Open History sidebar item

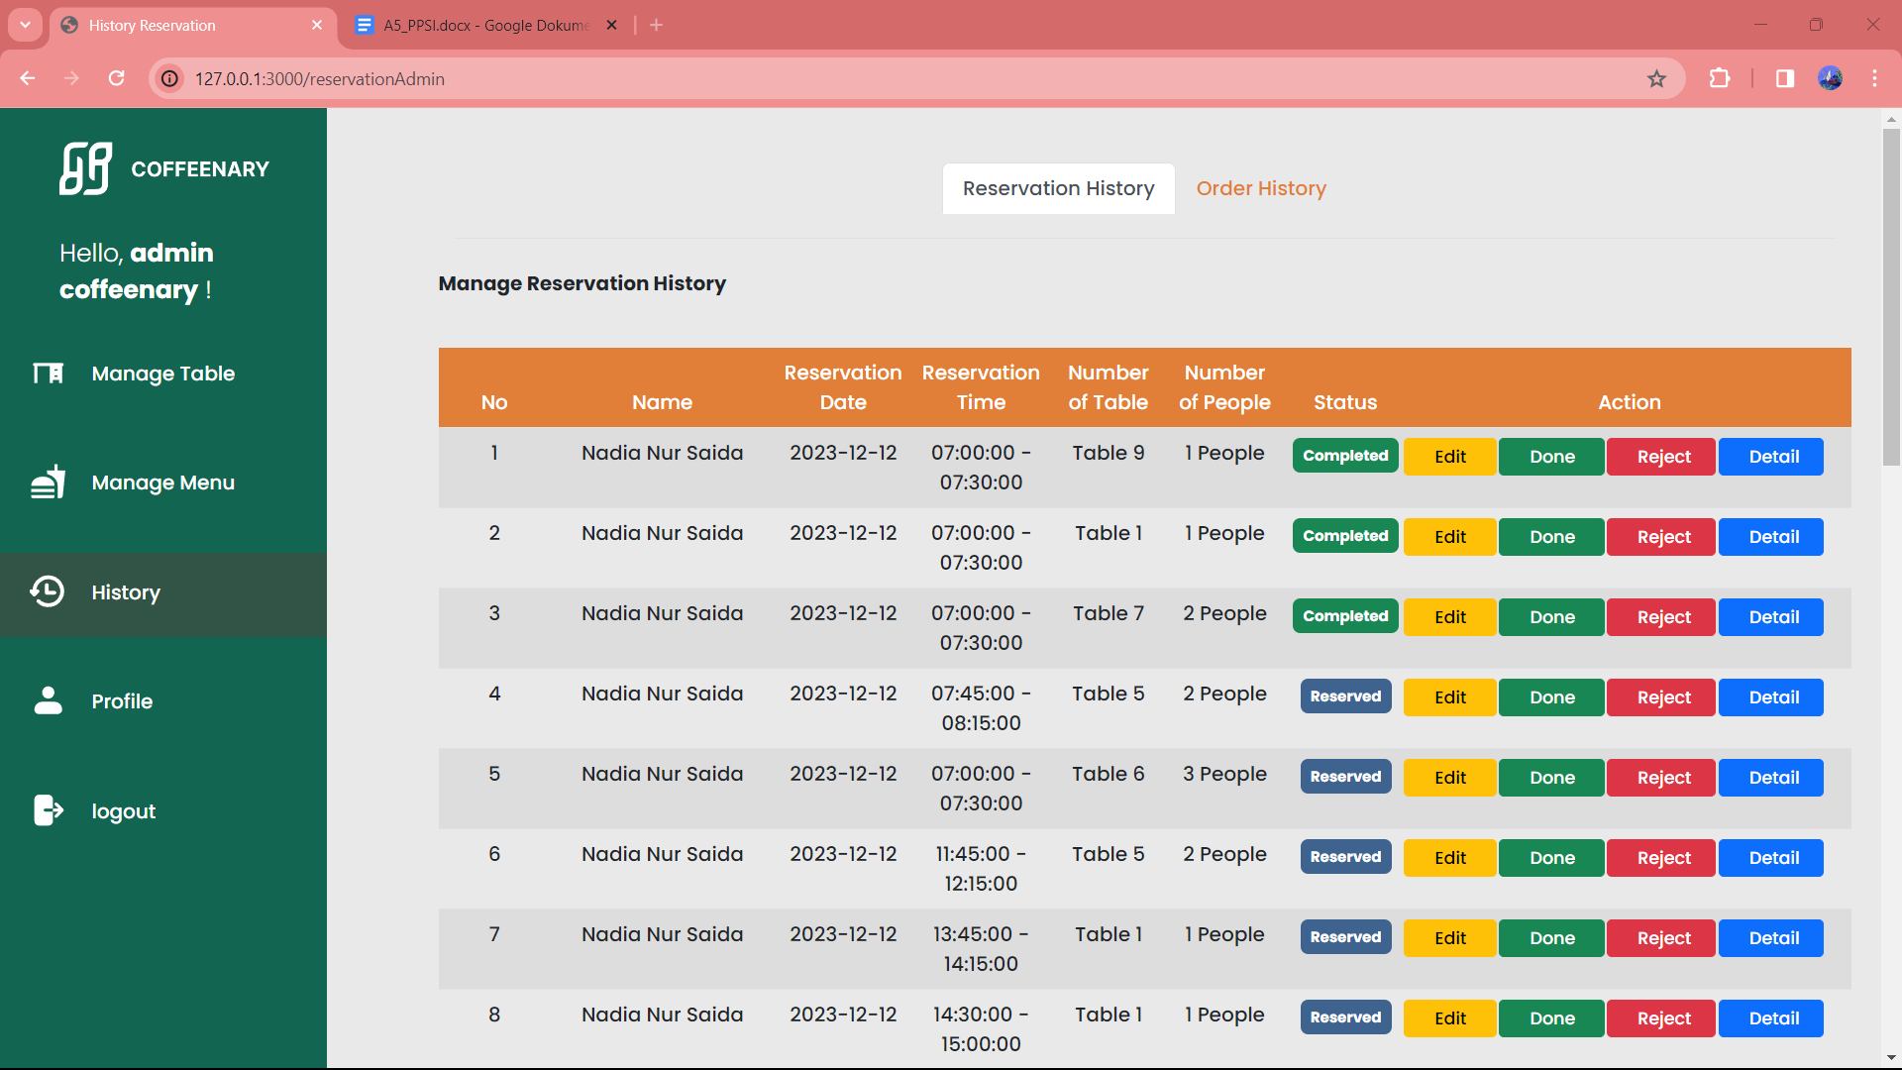[163, 592]
